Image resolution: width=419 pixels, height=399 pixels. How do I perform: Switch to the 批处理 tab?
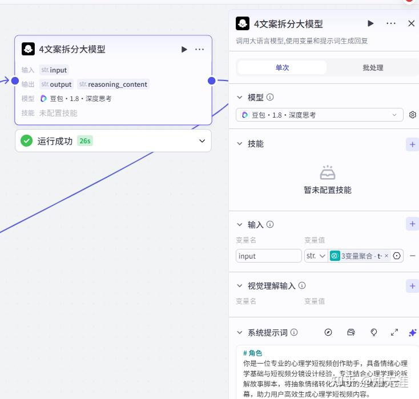click(x=373, y=67)
